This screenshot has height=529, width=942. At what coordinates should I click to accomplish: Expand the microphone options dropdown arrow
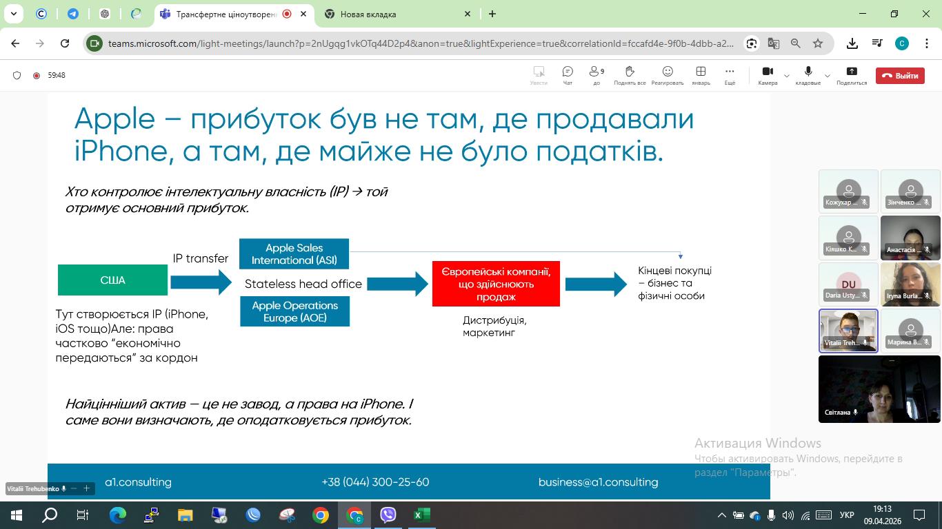pyautogui.click(x=828, y=76)
